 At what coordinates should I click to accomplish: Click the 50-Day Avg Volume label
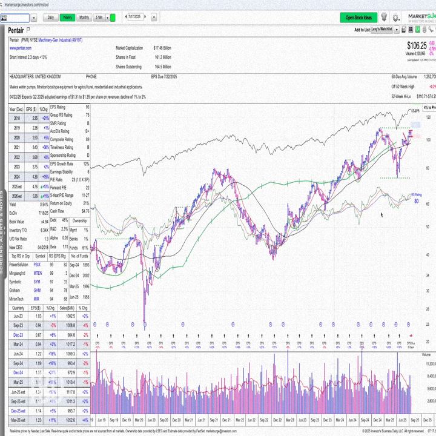click(405, 76)
